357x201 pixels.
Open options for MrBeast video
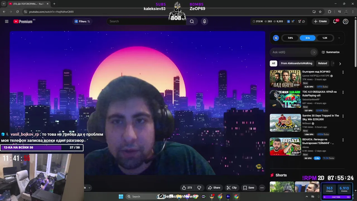343,116
